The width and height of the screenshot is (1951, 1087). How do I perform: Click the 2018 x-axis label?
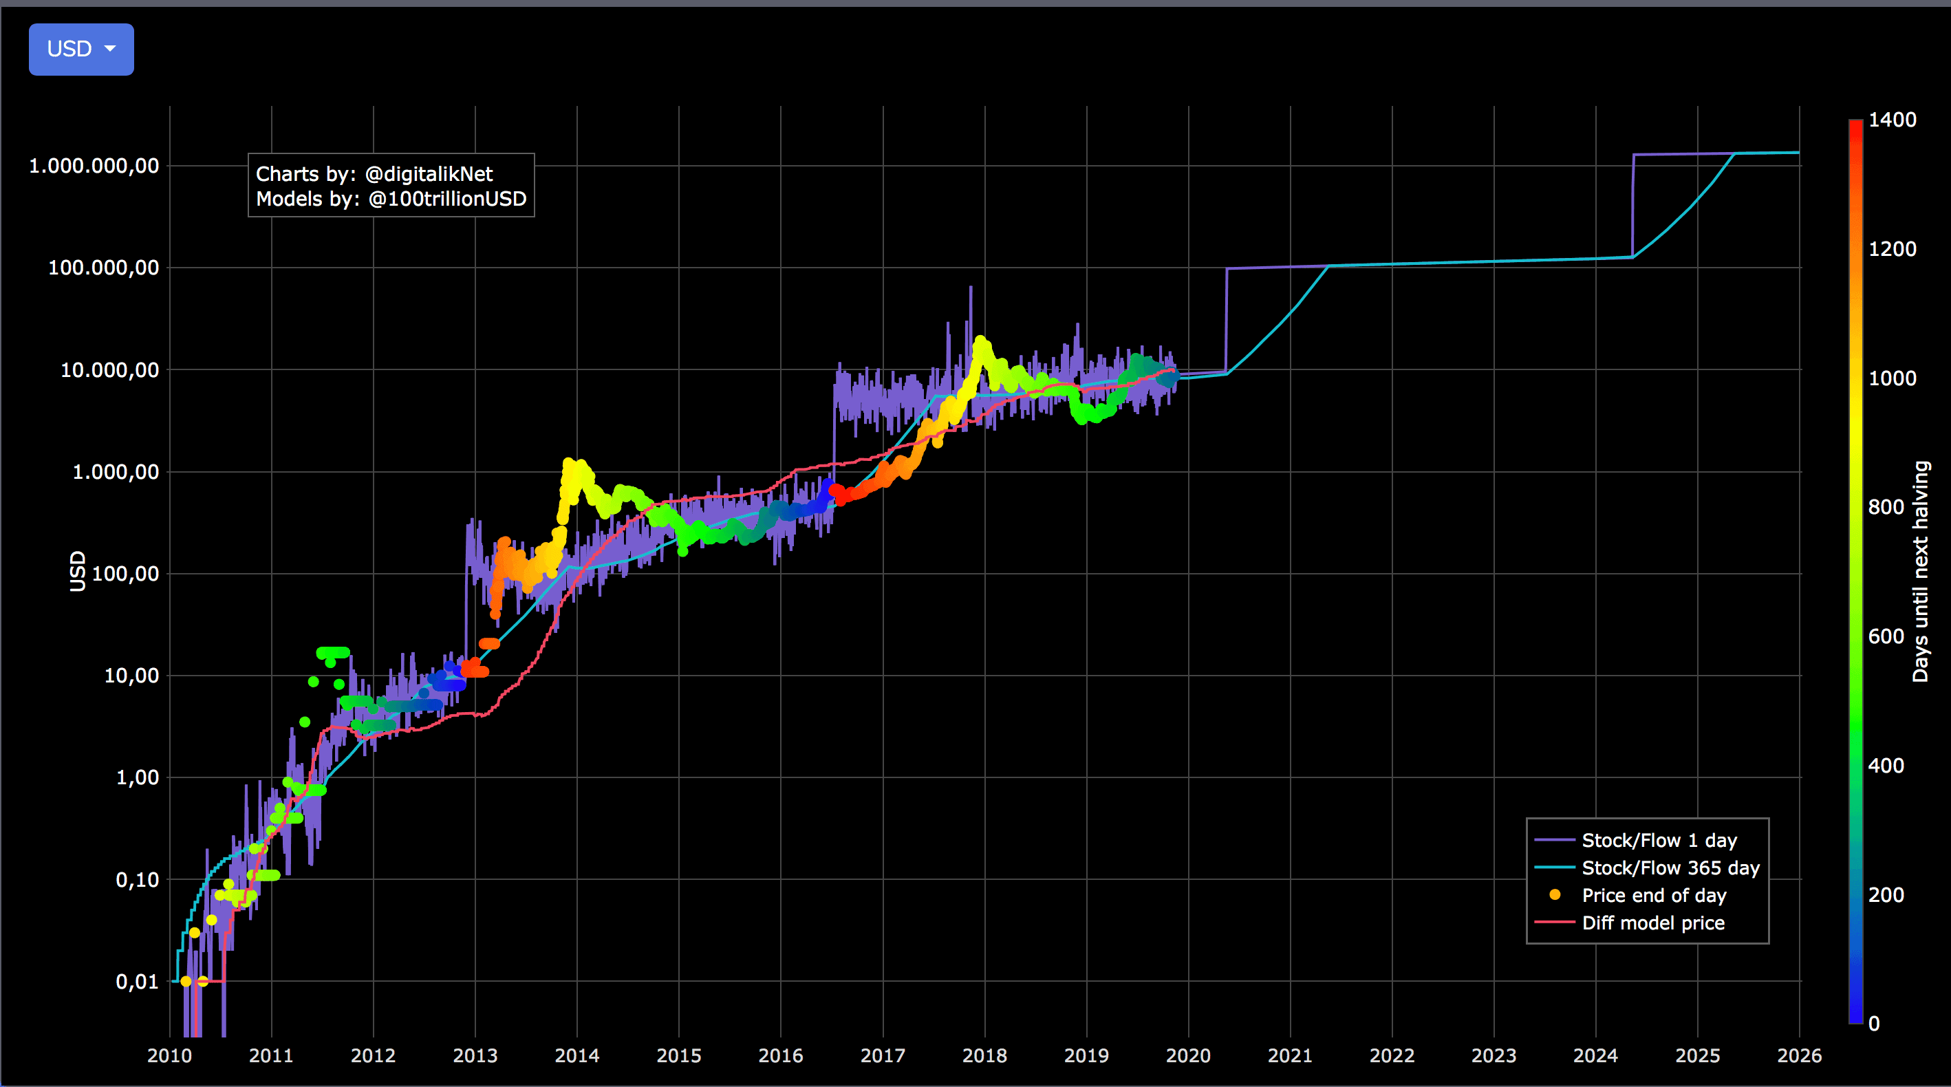[984, 1056]
